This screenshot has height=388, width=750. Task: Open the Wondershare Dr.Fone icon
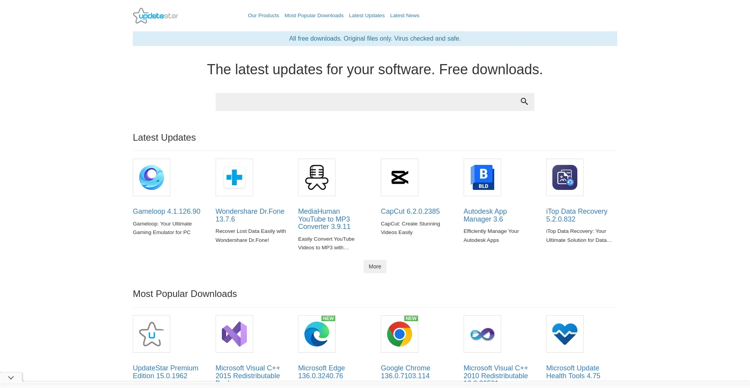click(234, 177)
